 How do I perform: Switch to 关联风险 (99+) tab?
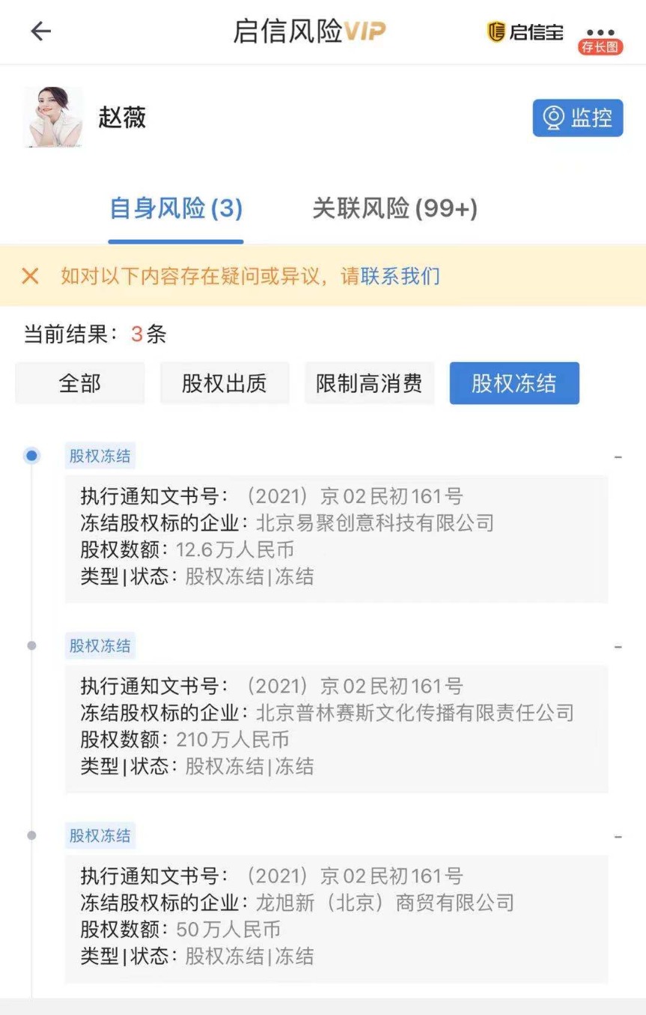pyautogui.click(x=394, y=209)
